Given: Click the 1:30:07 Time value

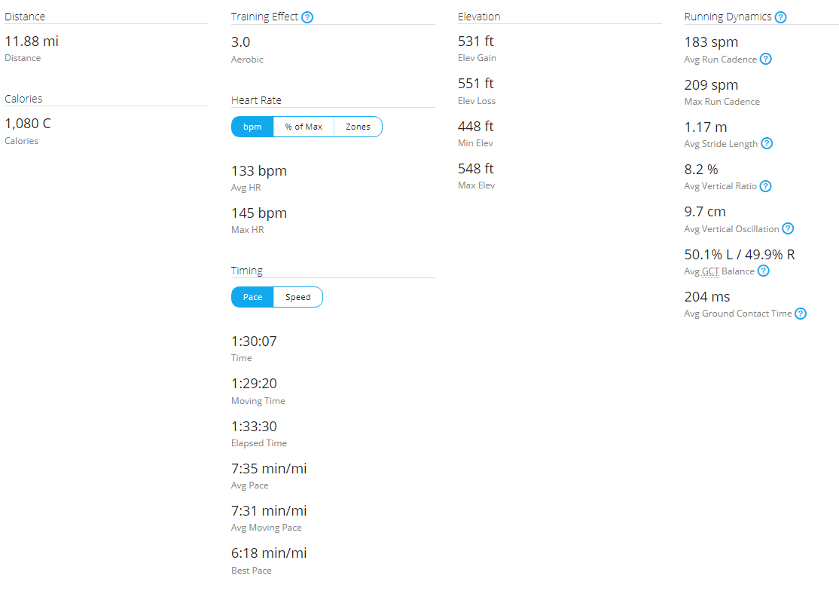Looking at the screenshot, I should click(x=254, y=341).
